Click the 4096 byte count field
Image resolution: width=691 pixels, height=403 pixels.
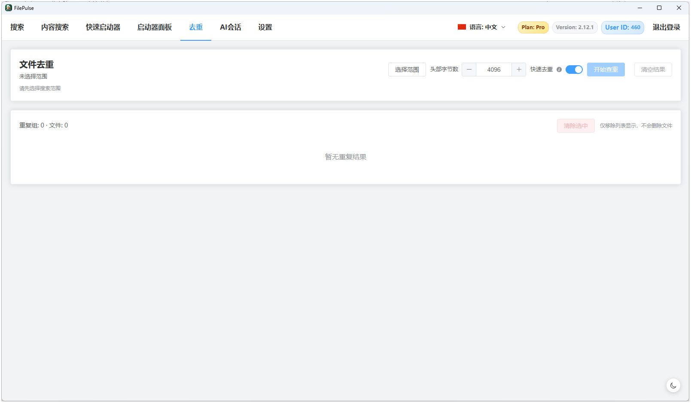[x=494, y=70]
